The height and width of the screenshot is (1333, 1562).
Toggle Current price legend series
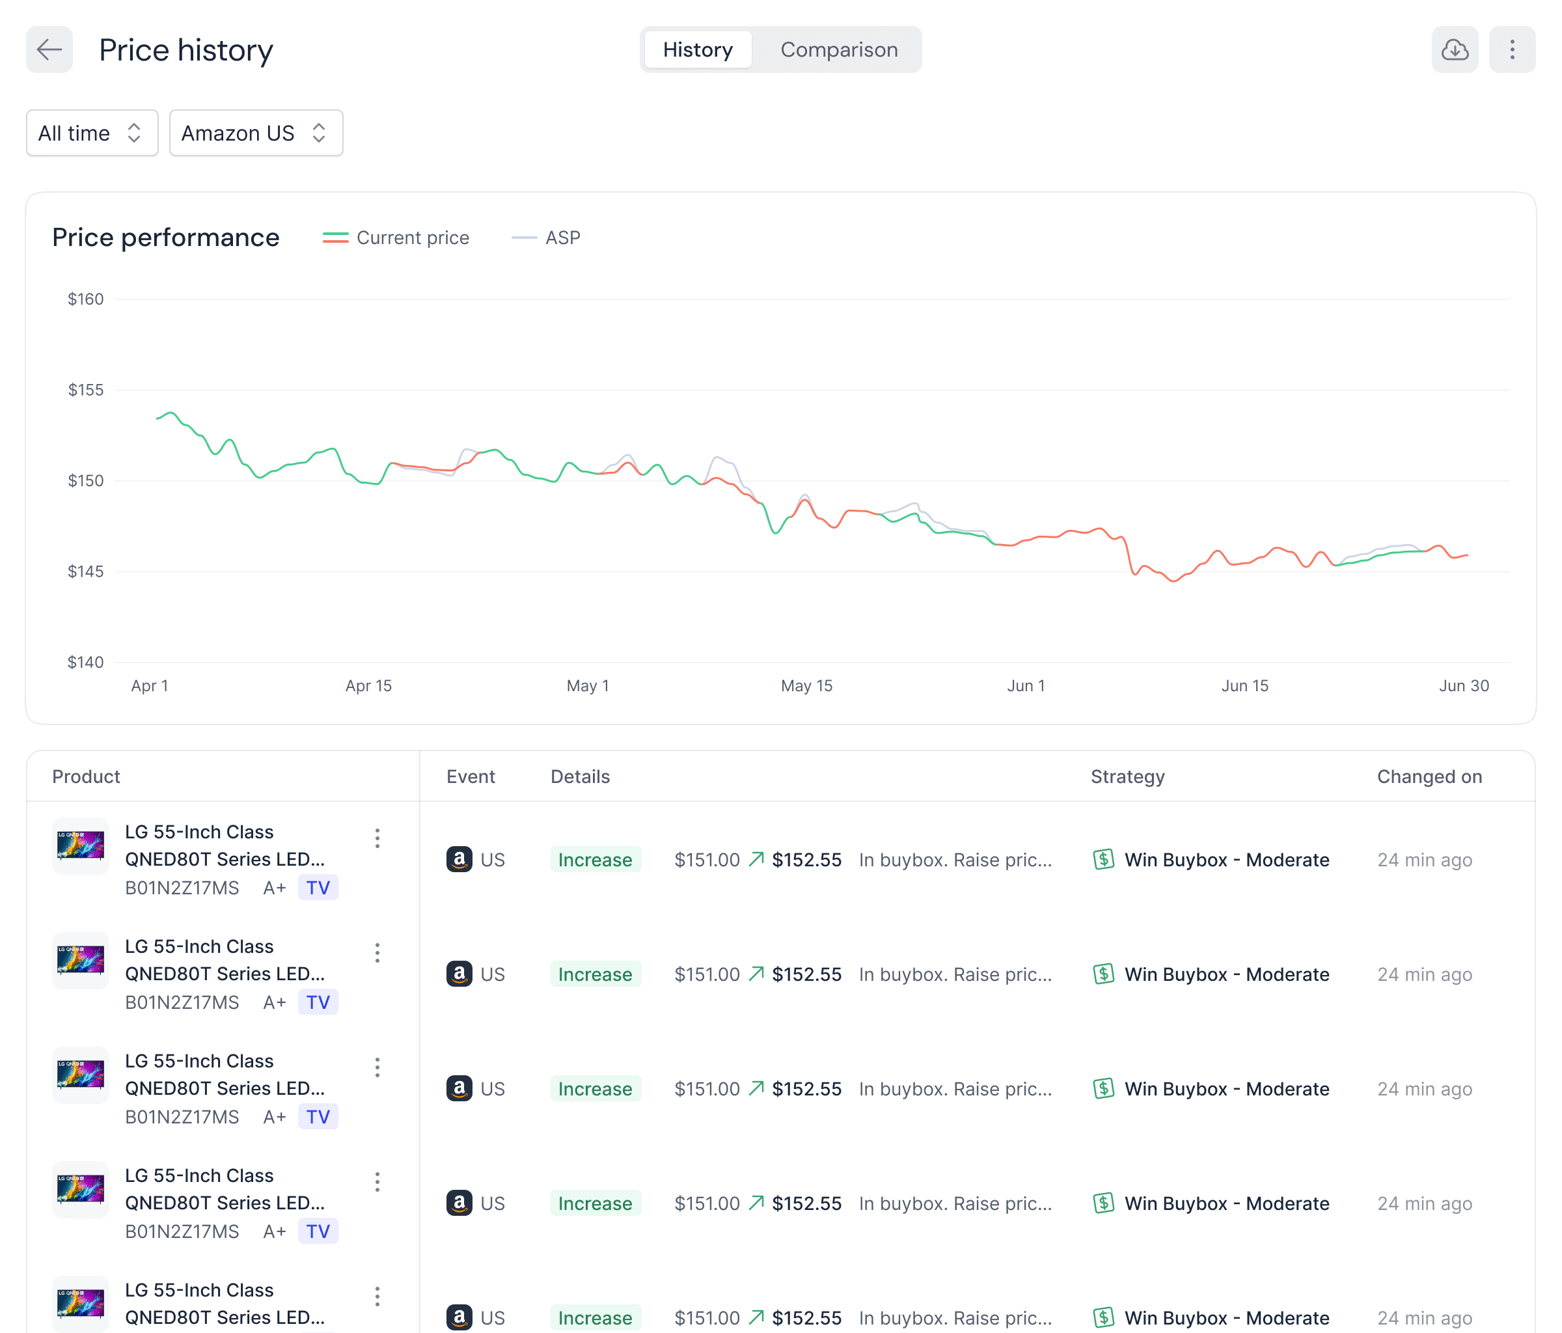[396, 238]
